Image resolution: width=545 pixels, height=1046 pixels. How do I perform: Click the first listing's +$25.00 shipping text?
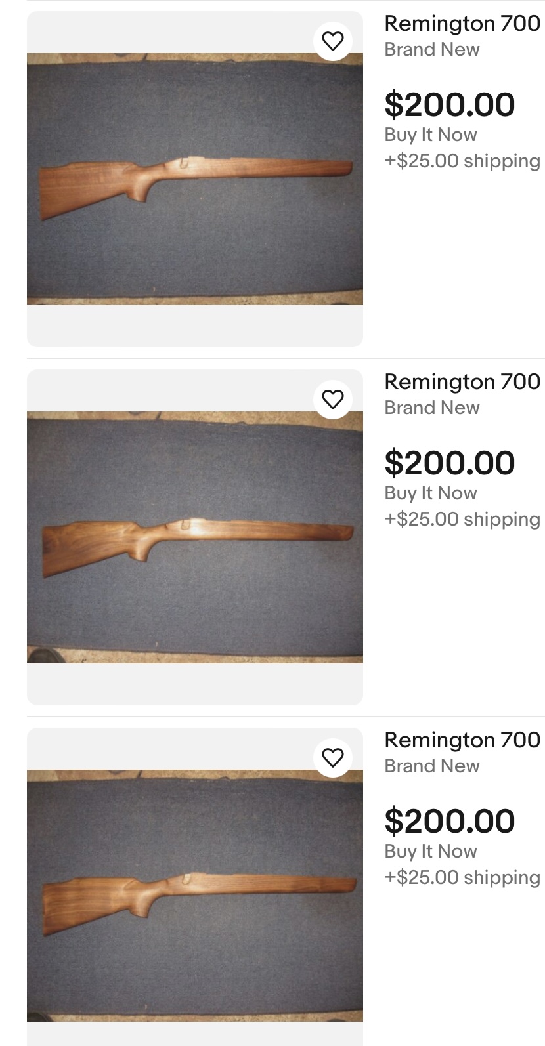462,161
